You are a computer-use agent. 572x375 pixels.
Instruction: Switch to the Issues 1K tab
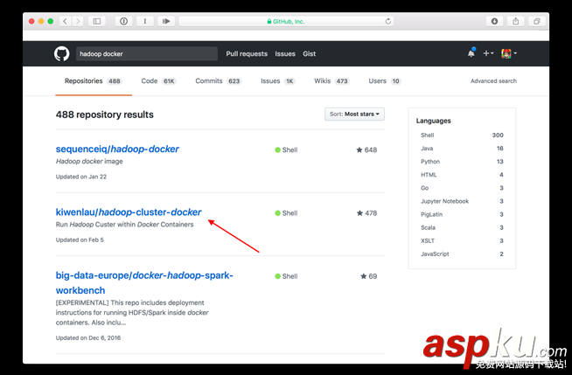(x=277, y=81)
